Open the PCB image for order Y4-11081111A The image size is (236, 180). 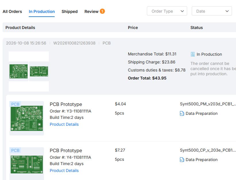pos(27,164)
